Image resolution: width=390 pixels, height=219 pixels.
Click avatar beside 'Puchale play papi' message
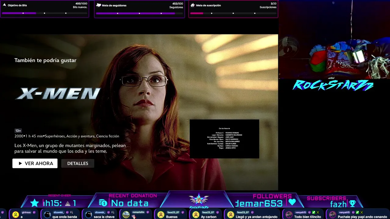pos(332,215)
